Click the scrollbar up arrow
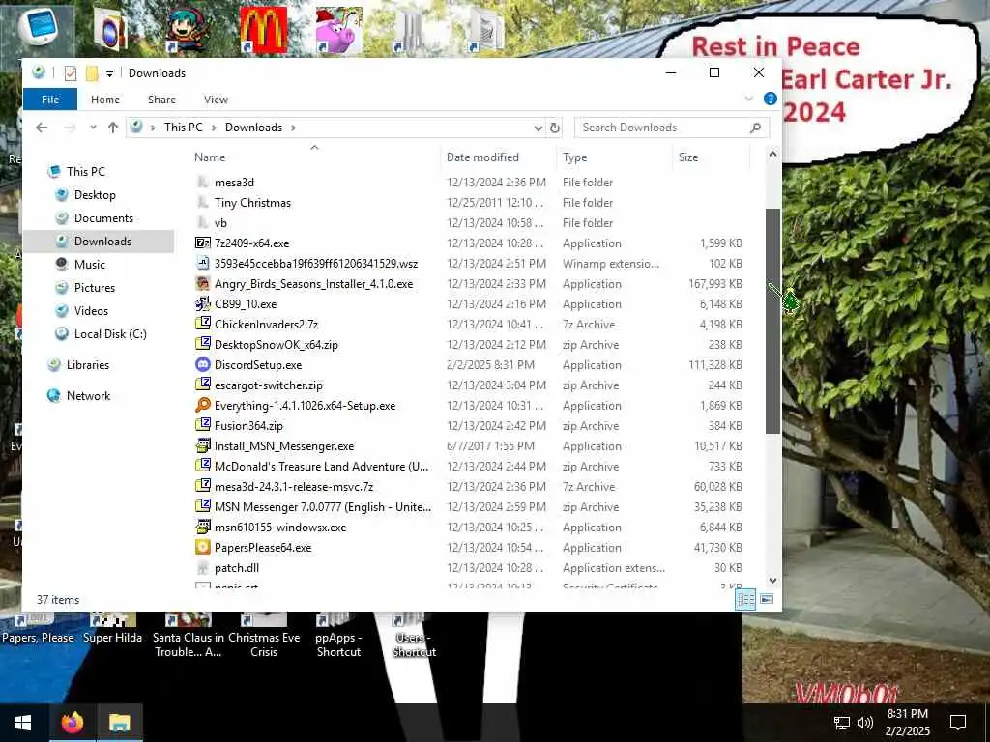990x742 pixels. [x=772, y=155]
